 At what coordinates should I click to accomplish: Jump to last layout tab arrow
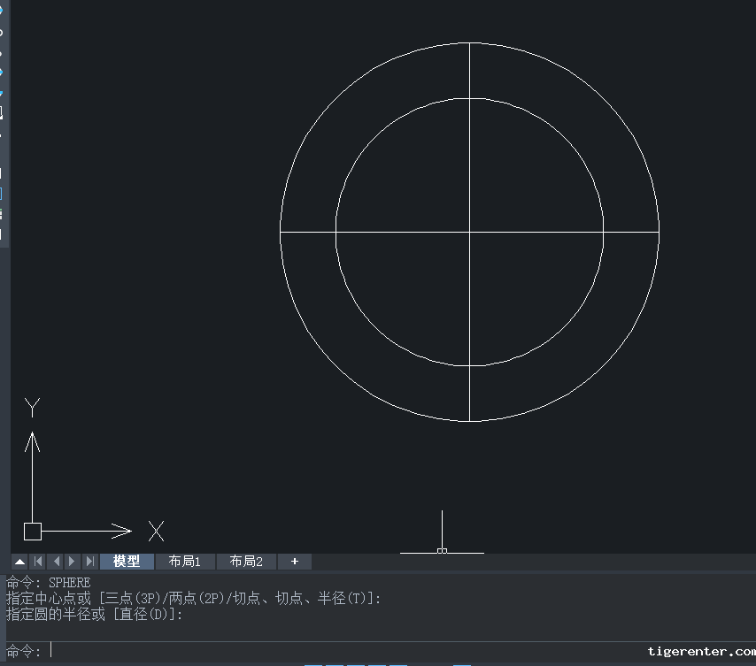coord(89,562)
